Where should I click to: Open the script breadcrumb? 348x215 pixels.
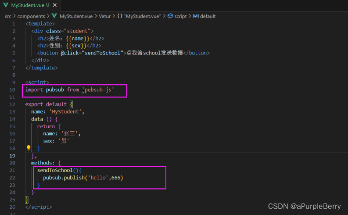180,16
